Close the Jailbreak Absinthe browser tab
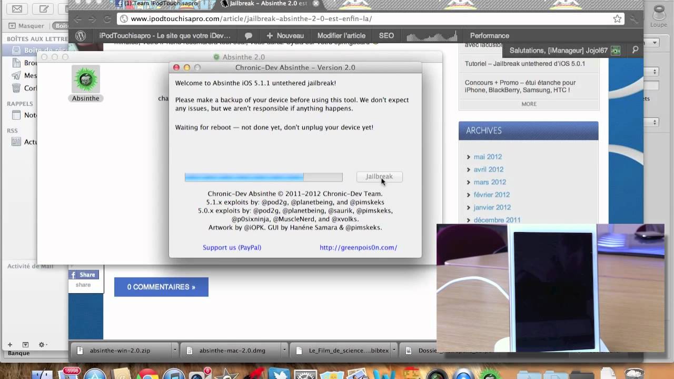The image size is (674, 379). point(315,3)
